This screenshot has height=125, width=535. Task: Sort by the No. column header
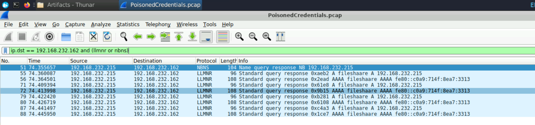14,61
